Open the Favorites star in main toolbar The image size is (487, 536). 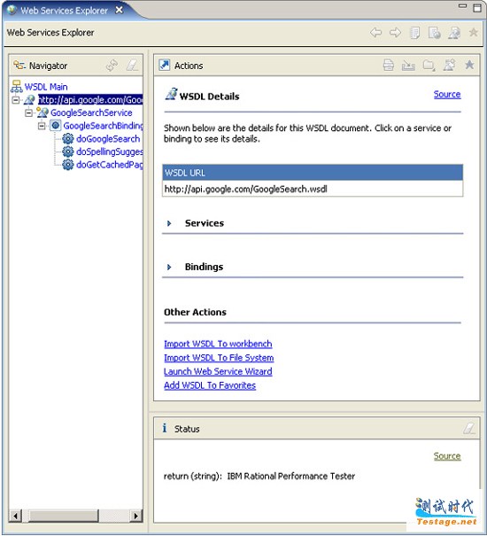[x=474, y=33]
